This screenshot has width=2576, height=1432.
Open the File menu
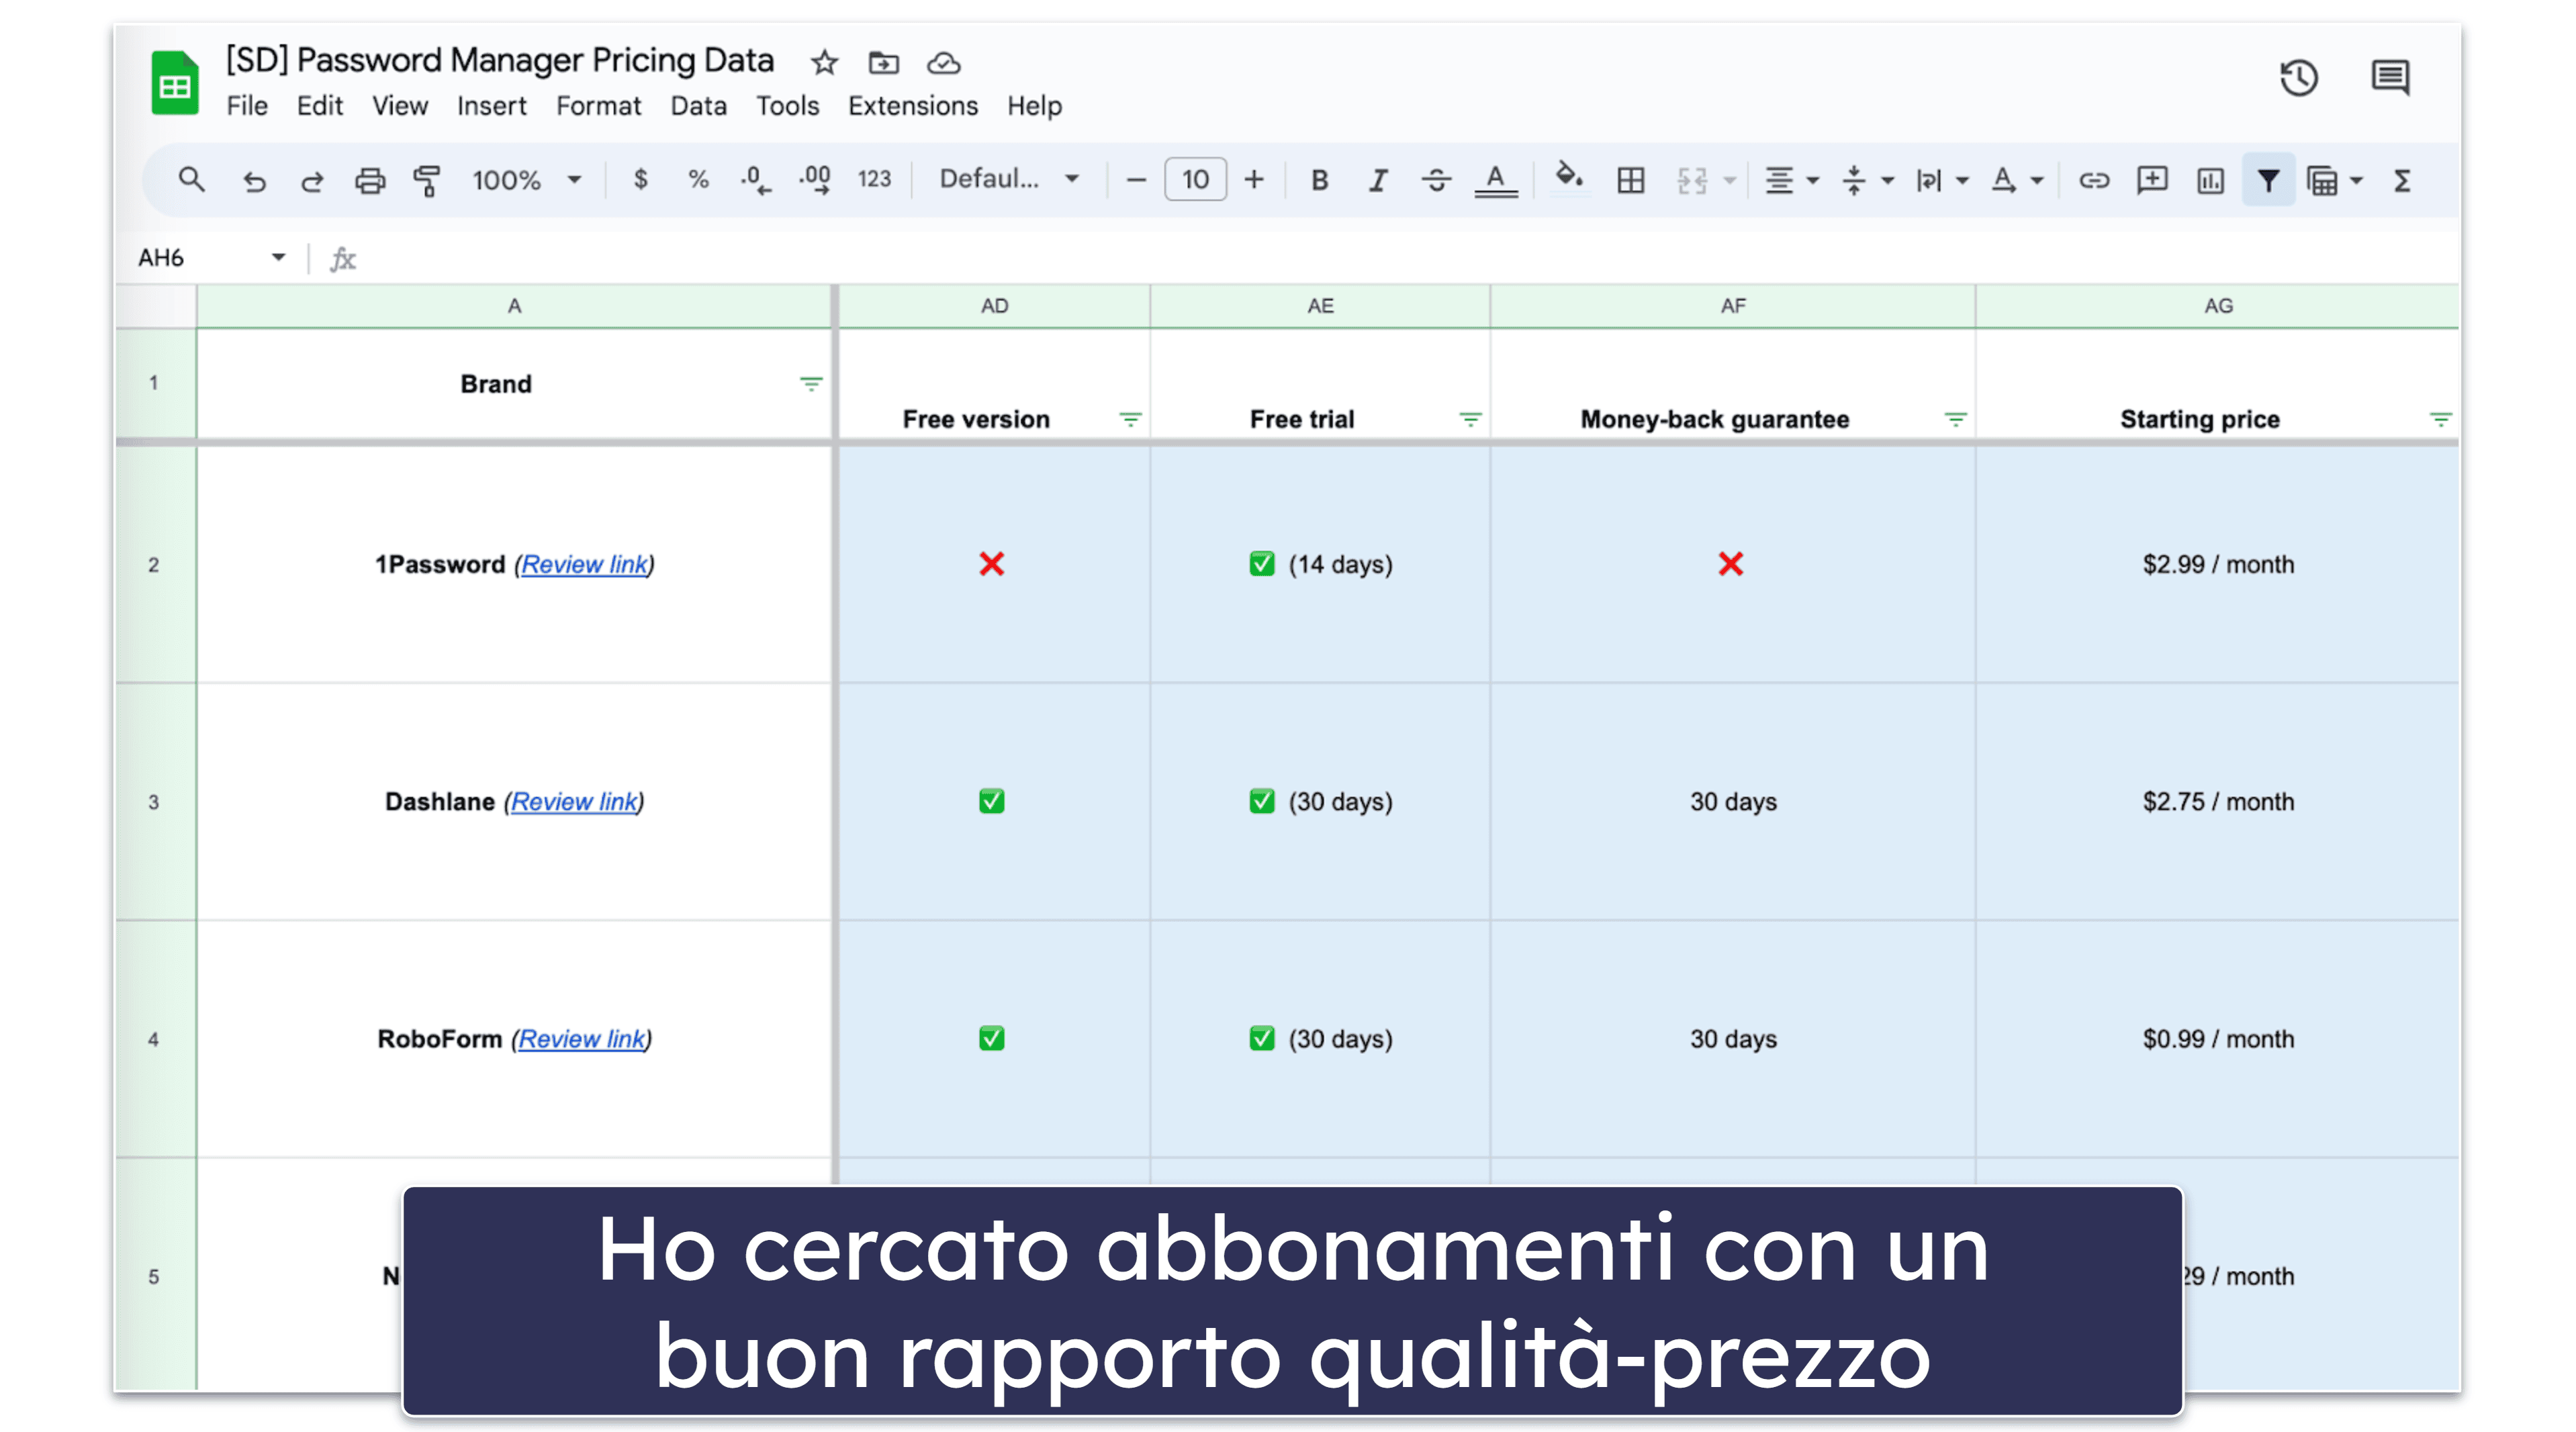coord(246,106)
